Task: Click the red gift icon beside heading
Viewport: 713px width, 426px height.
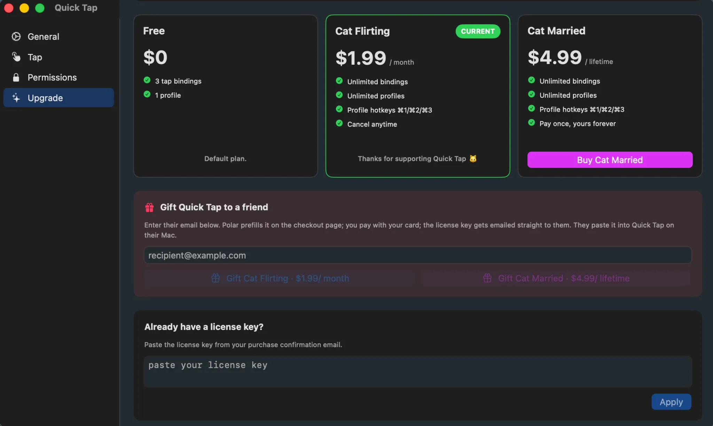Action: 149,207
